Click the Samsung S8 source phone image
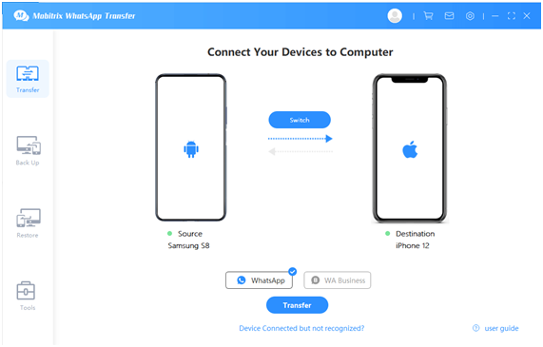The image size is (543, 347). [x=191, y=147]
